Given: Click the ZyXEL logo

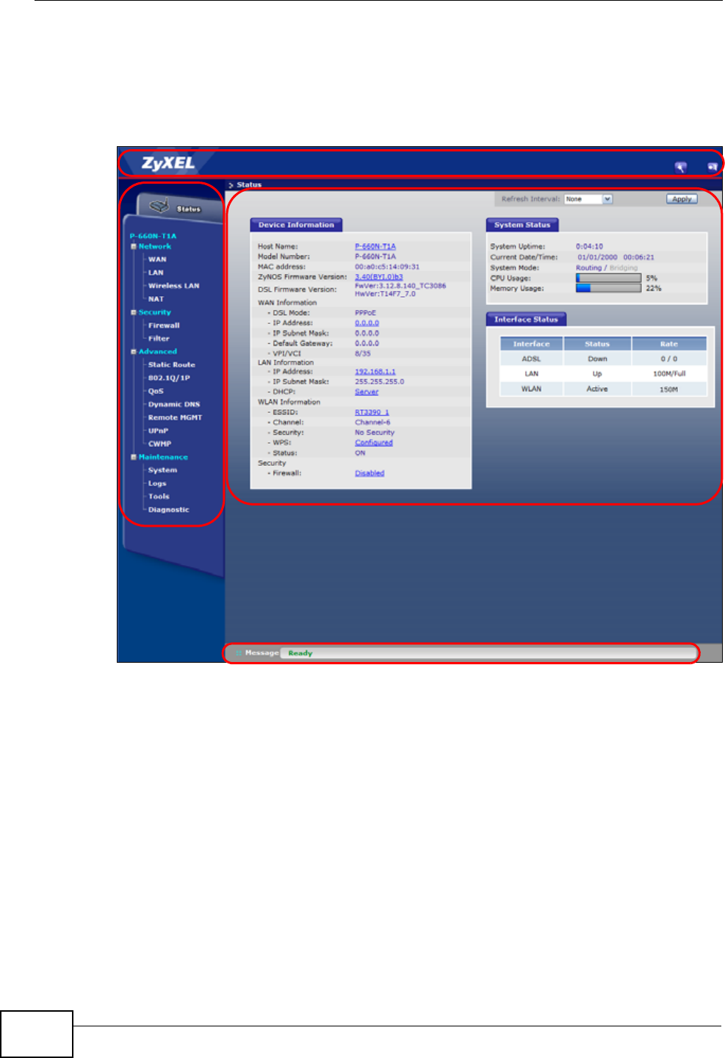Looking at the screenshot, I should 168,163.
